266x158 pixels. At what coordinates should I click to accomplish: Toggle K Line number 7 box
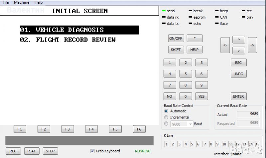coord(205,144)
